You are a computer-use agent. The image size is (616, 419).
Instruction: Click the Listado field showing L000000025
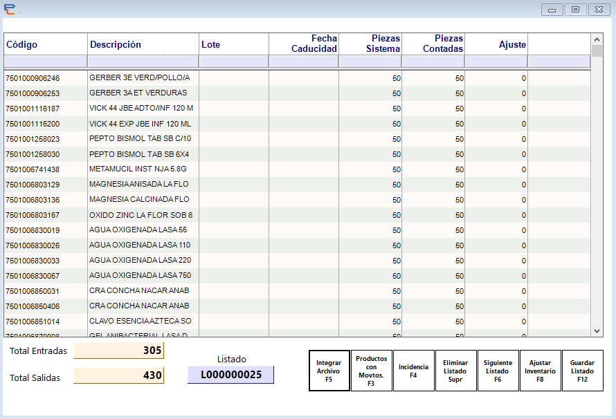click(x=231, y=375)
